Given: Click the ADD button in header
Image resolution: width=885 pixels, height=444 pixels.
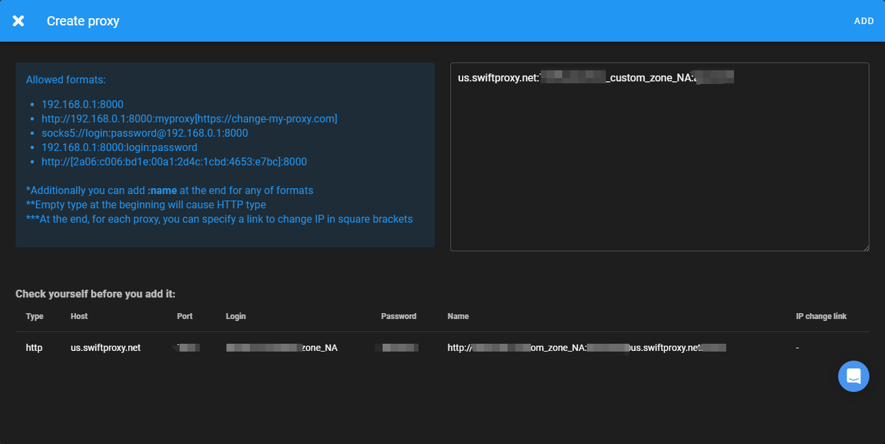Looking at the screenshot, I should click(x=864, y=21).
